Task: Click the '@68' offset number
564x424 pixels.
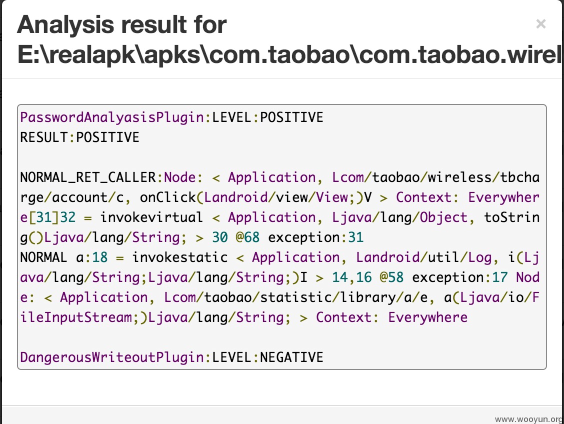Action: [247, 237]
